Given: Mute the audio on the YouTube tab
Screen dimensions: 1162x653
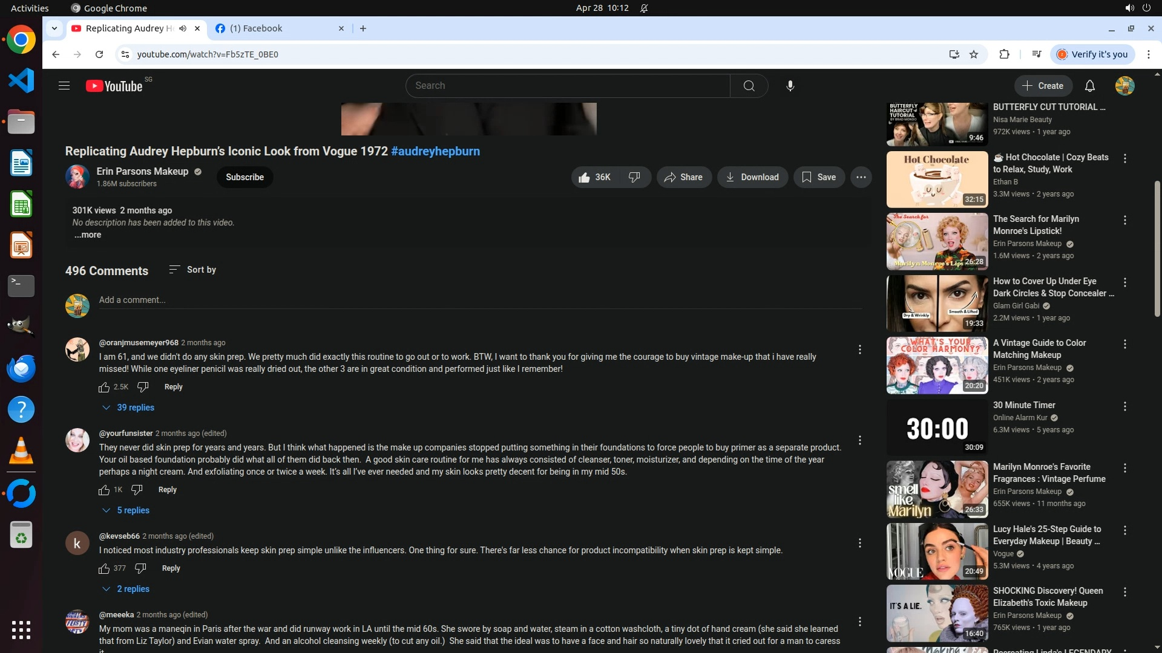Looking at the screenshot, I should [183, 28].
